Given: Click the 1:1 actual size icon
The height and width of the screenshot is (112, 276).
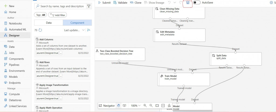Looking at the screenshot, I should pos(163,106).
